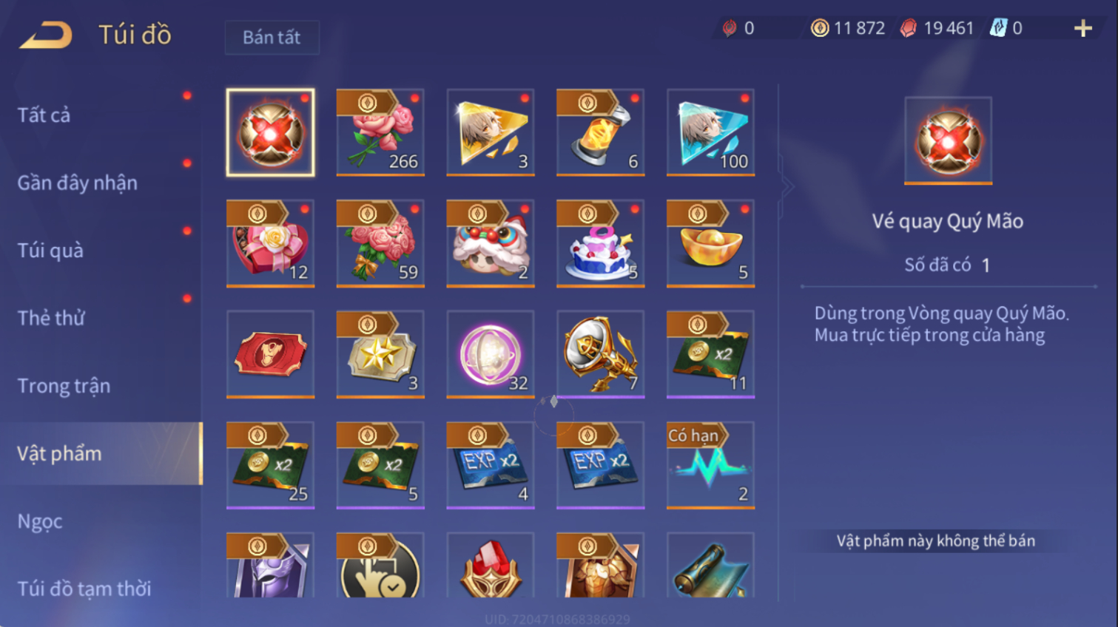Image resolution: width=1118 pixels, height=627 pixels.
Task: Select the EXP x2 card with 4 count
Action: coord(491,465)
